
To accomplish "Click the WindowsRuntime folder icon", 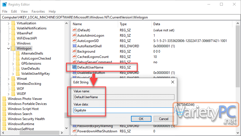I will pyautogui.click(x=4, y=124).
